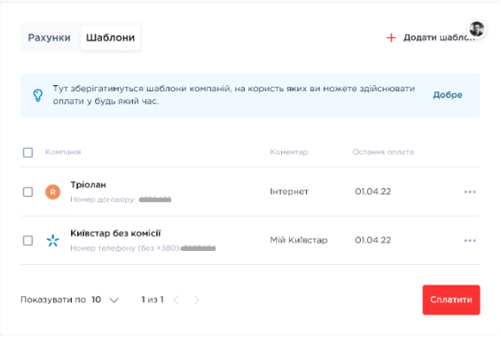Screen dimensions: 501x344
Task: Click Київстар's 01.04.22 payment date
Action: tap(373, 240)
